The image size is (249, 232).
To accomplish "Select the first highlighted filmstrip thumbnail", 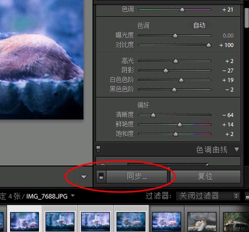I will point(24,222).
